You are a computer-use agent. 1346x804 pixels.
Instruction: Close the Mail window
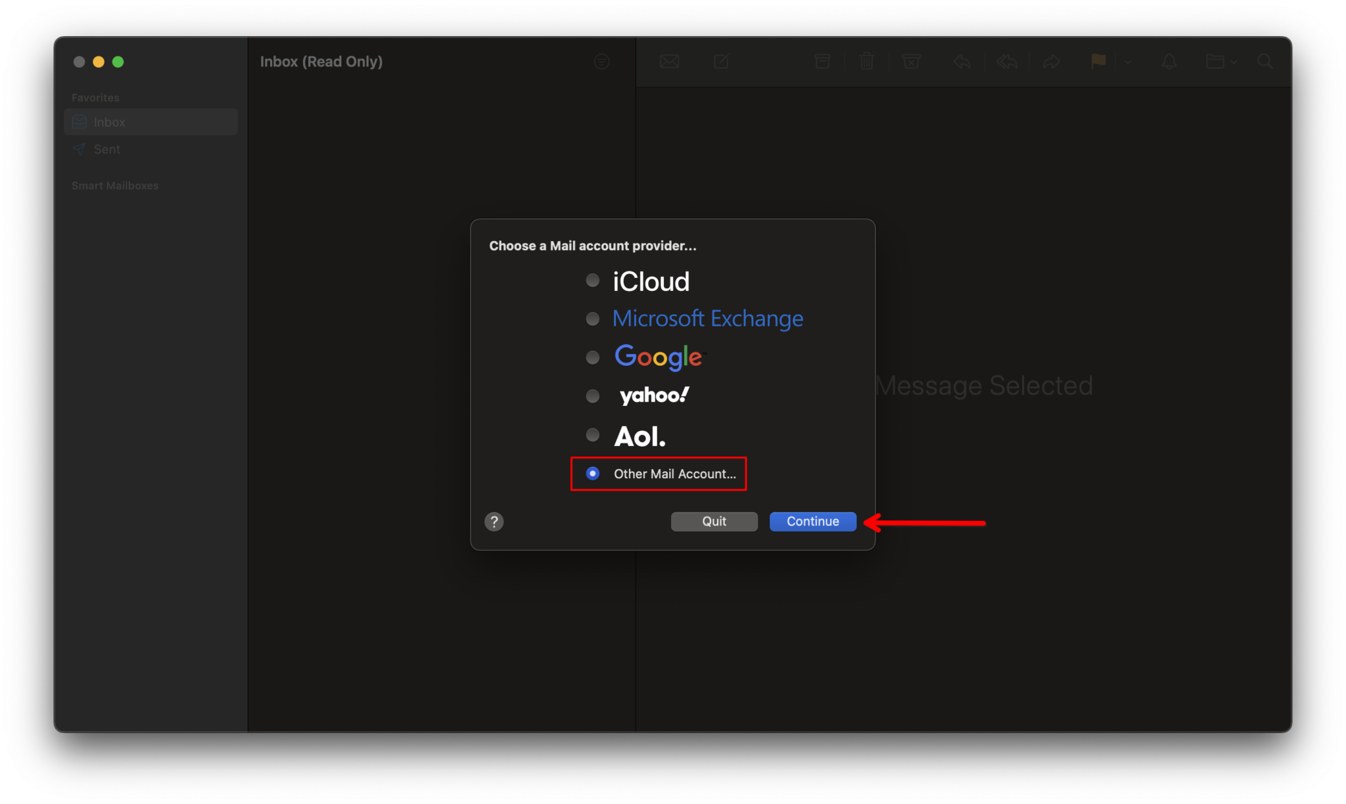click(x=79, y=62)
